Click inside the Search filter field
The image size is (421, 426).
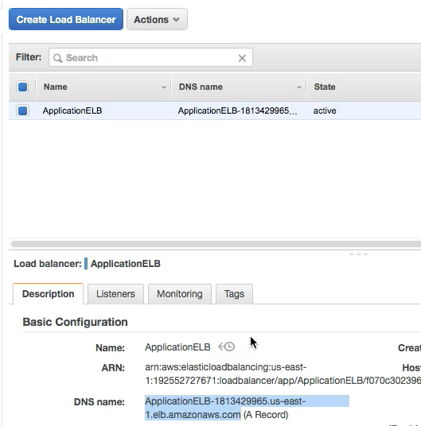click(150, 57)
